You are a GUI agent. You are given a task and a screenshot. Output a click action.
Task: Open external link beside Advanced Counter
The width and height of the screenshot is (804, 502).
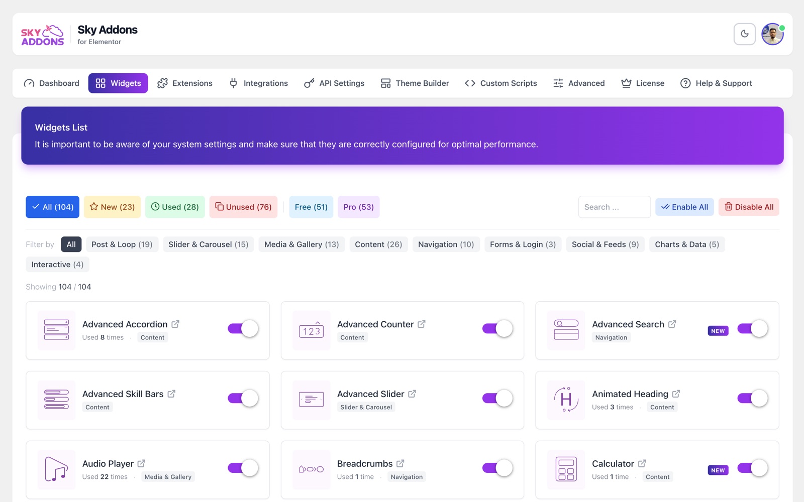(422, 324)
